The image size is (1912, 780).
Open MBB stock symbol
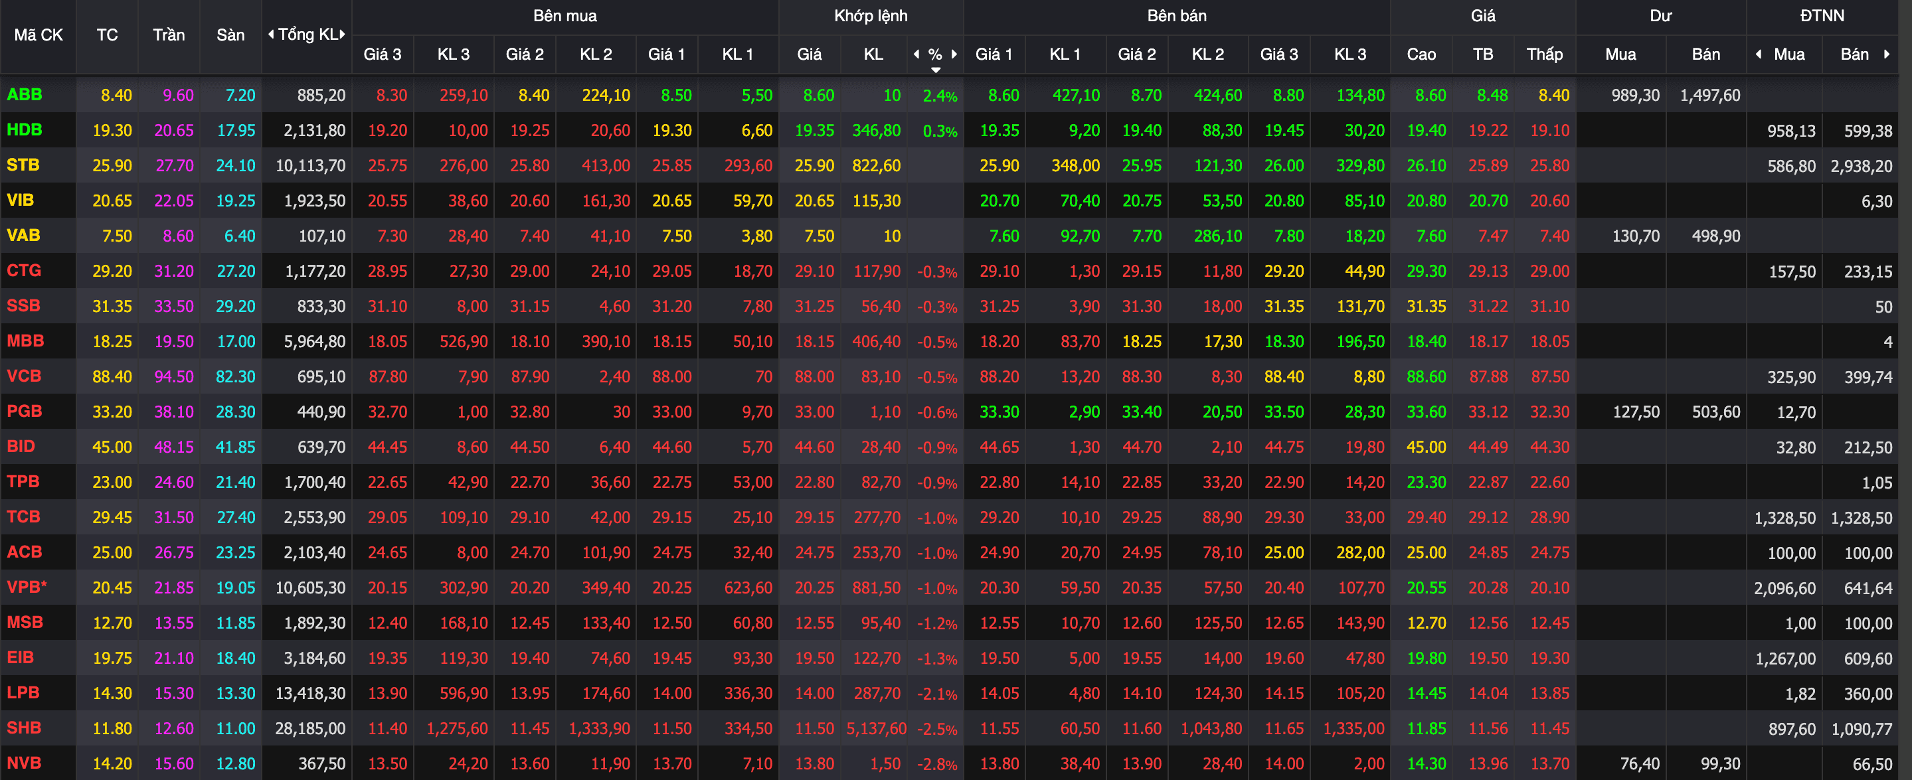tap(25, 341)
